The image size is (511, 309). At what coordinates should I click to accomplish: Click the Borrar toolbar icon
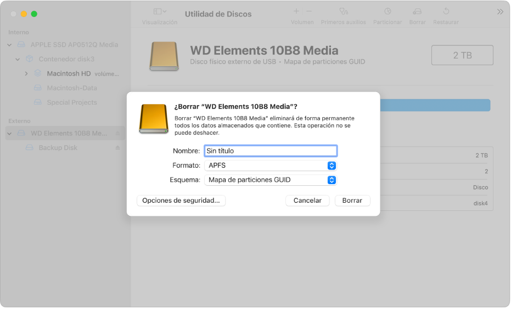pyautogui.click(x=417, y=12)
